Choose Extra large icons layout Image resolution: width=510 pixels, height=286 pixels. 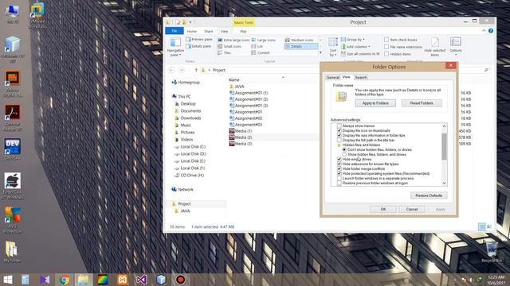pos(233,40)
